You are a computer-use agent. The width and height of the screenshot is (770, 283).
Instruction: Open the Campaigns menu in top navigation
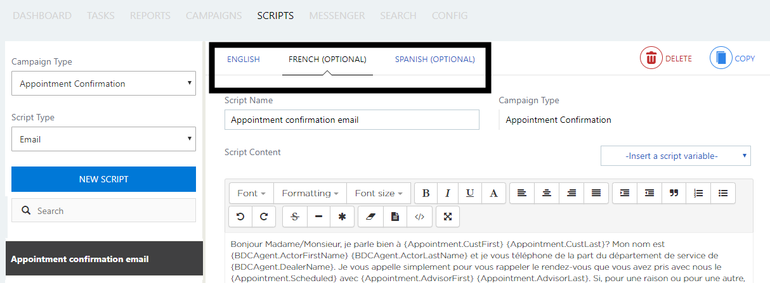214,15
